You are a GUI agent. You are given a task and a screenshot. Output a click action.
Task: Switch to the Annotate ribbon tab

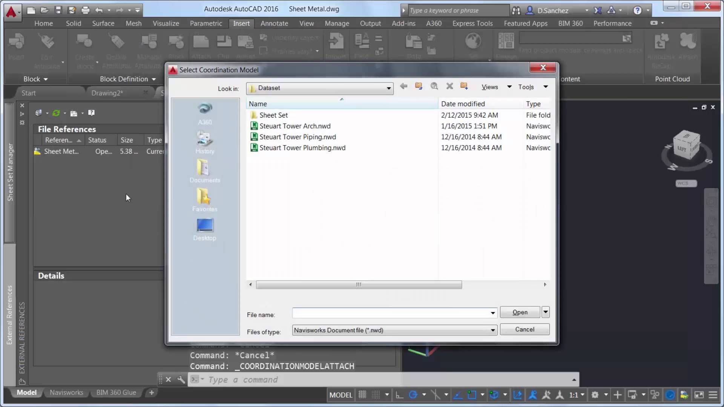(x=274, y=23)
